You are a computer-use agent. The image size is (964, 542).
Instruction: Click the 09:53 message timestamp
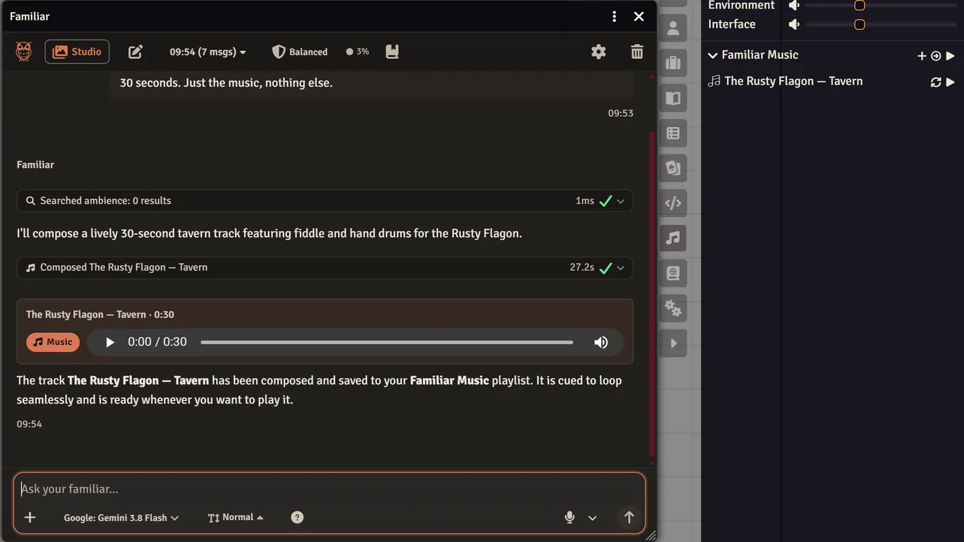tap(620, 113)
